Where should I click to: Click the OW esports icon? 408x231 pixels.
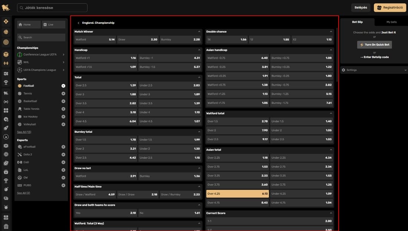click(x=20, y=178)
